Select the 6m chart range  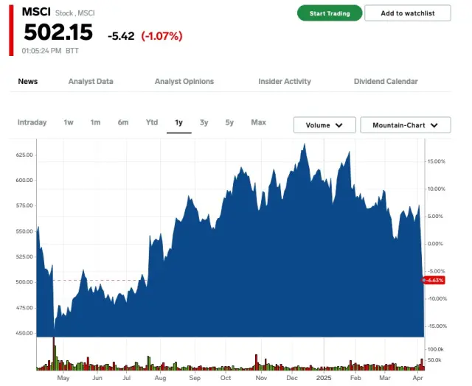pyautogui.click(x=123, y=122)
